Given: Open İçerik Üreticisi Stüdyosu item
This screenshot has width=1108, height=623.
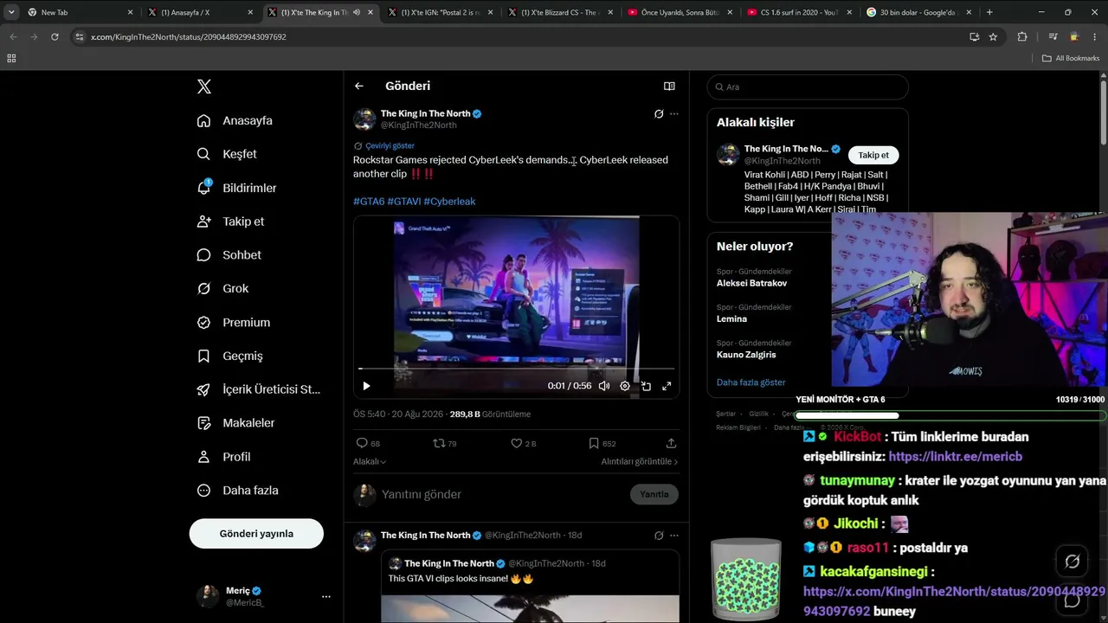Looking at the screenshot, I should pos(258,389).
